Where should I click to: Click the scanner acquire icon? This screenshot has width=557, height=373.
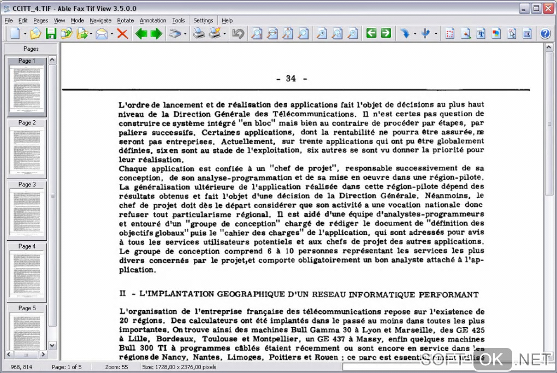[x=175, y=34]
